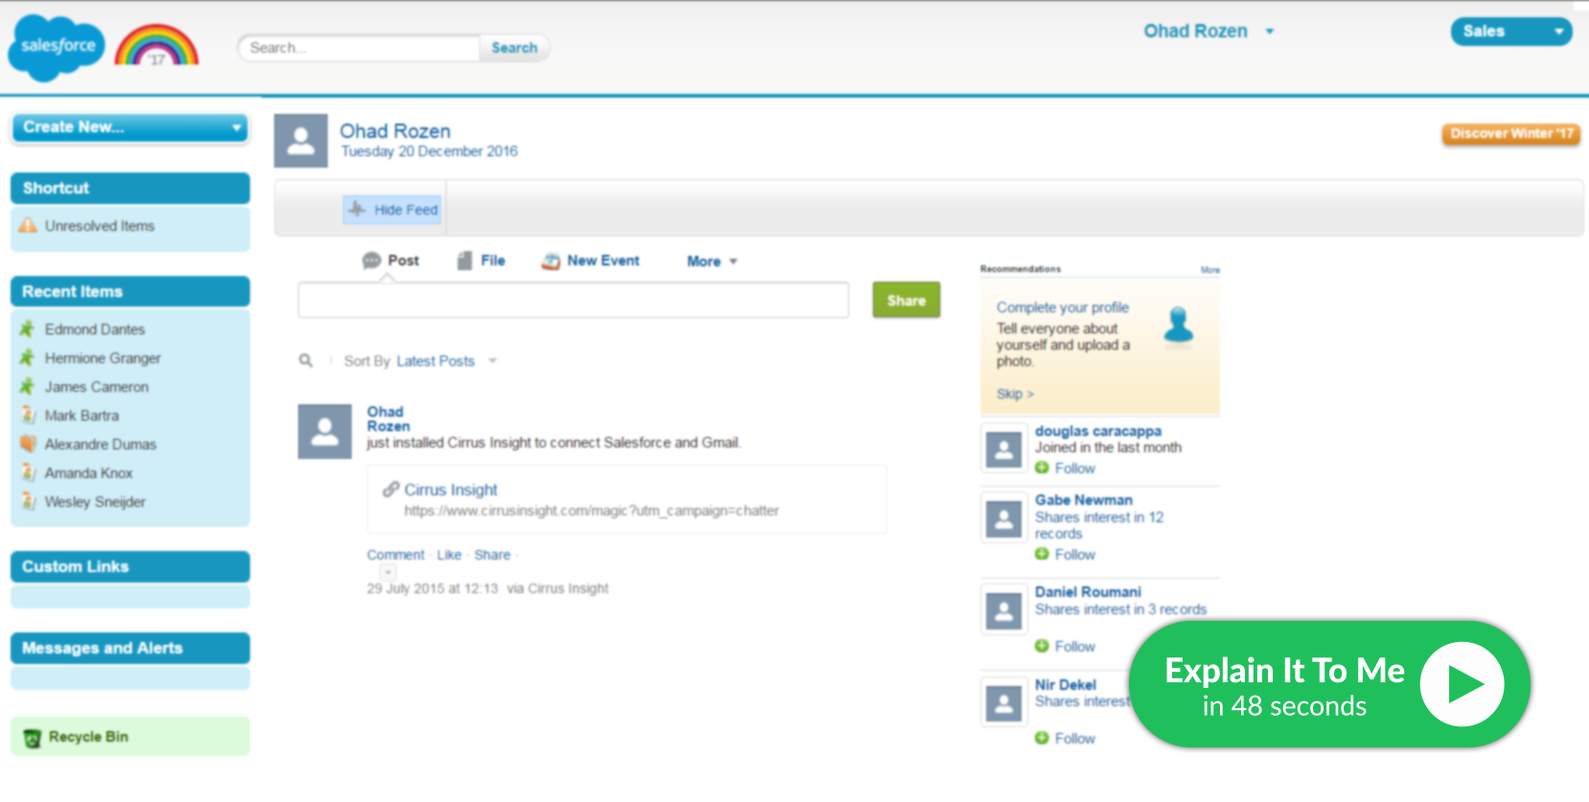The width and height of the screenshot is (1589, 802).
Task: Select the Post publisher tab
Action: coord(391,261)
